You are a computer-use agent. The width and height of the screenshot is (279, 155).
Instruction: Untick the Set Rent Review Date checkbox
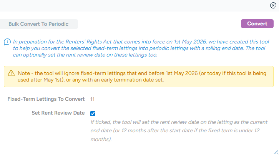click(x=93, y=113)
